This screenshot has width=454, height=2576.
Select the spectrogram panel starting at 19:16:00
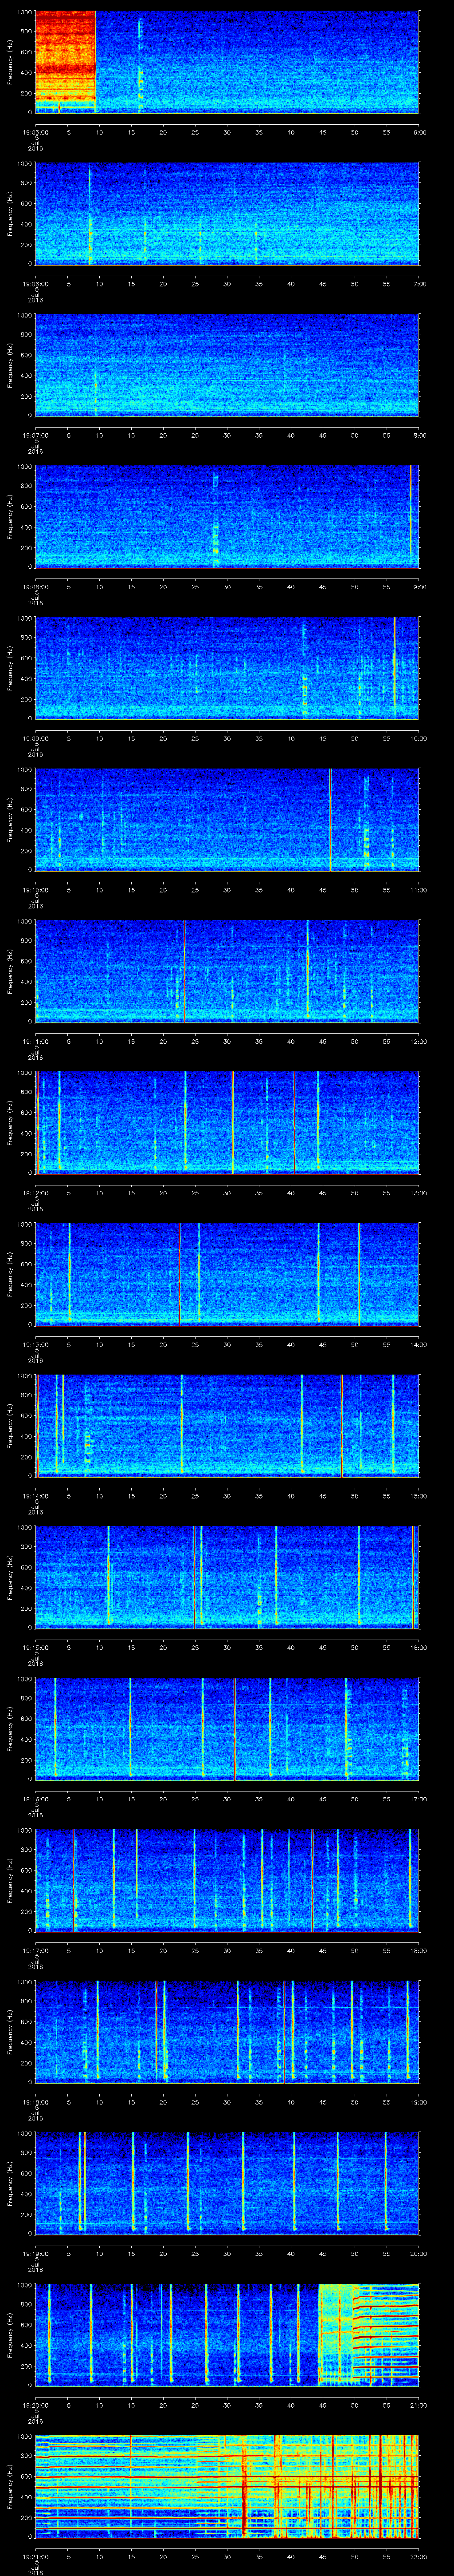[x=227, y=1729]
